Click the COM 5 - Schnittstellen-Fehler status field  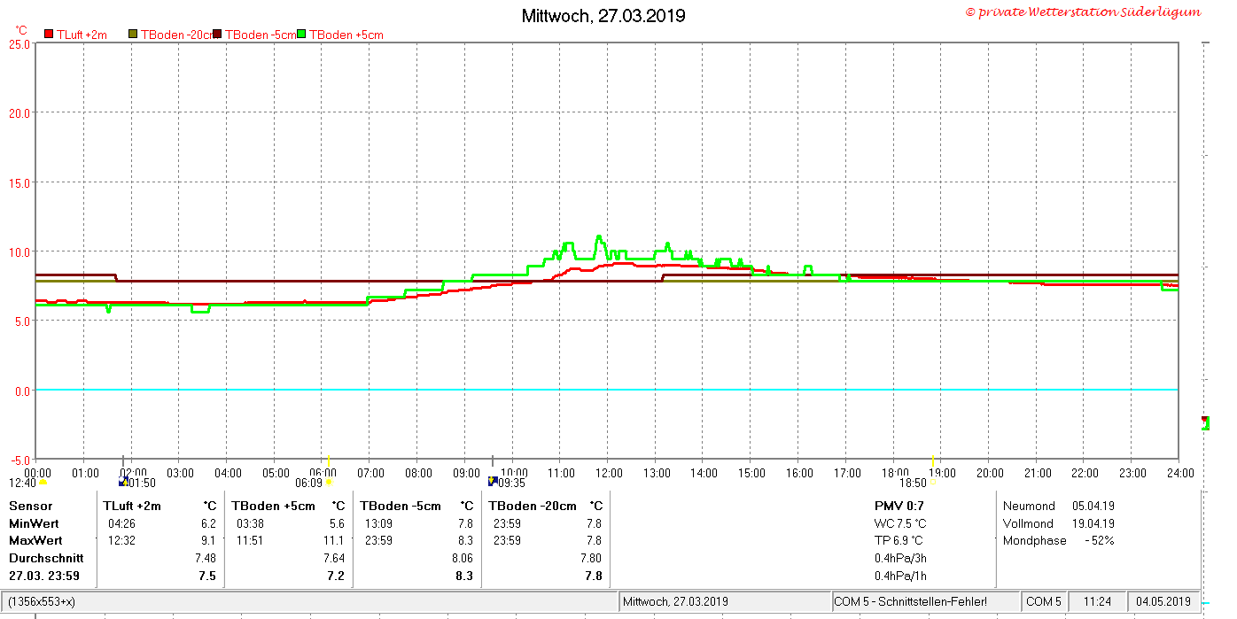pos(925,601)
